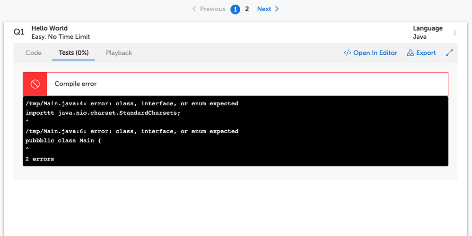472x236 pixels.
Task: Click the Java language label
Action: click(420, 36)
